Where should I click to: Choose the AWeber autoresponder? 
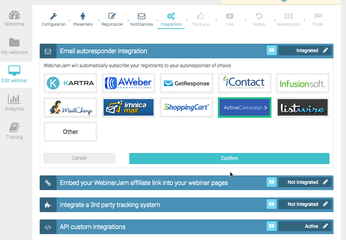point(129,83)
